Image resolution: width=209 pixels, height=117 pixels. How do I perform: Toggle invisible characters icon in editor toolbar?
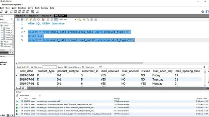92,19
